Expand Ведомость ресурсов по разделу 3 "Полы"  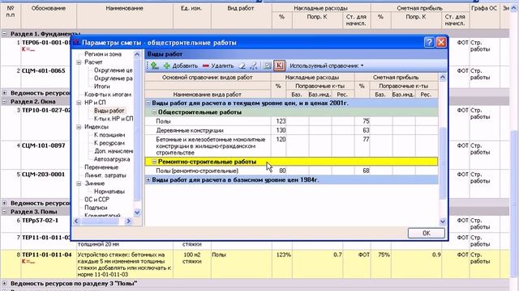pyautogui.click(x=4, y=283)
